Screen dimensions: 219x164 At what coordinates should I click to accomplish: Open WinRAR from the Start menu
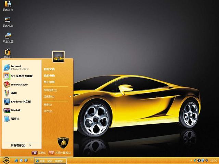pos(12,110)
